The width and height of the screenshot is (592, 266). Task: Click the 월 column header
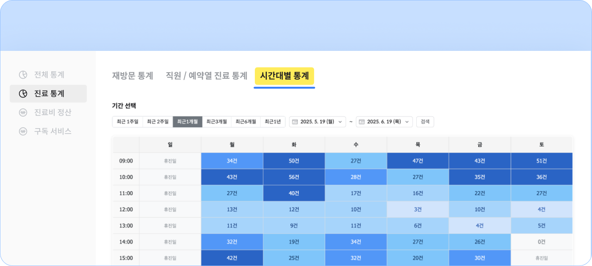(x=232, y=144)
